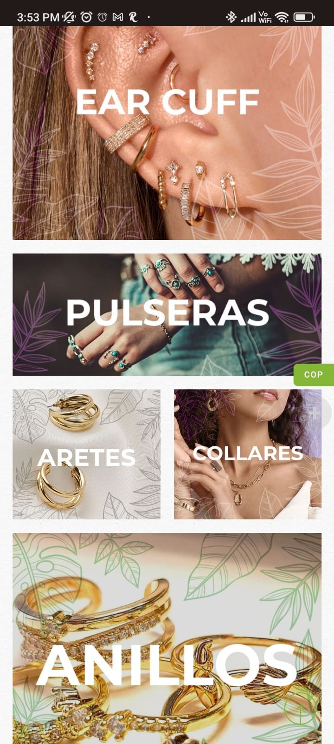Tap the R app notification icon
The image size is (334, 744).
click(x=133, y=18)
